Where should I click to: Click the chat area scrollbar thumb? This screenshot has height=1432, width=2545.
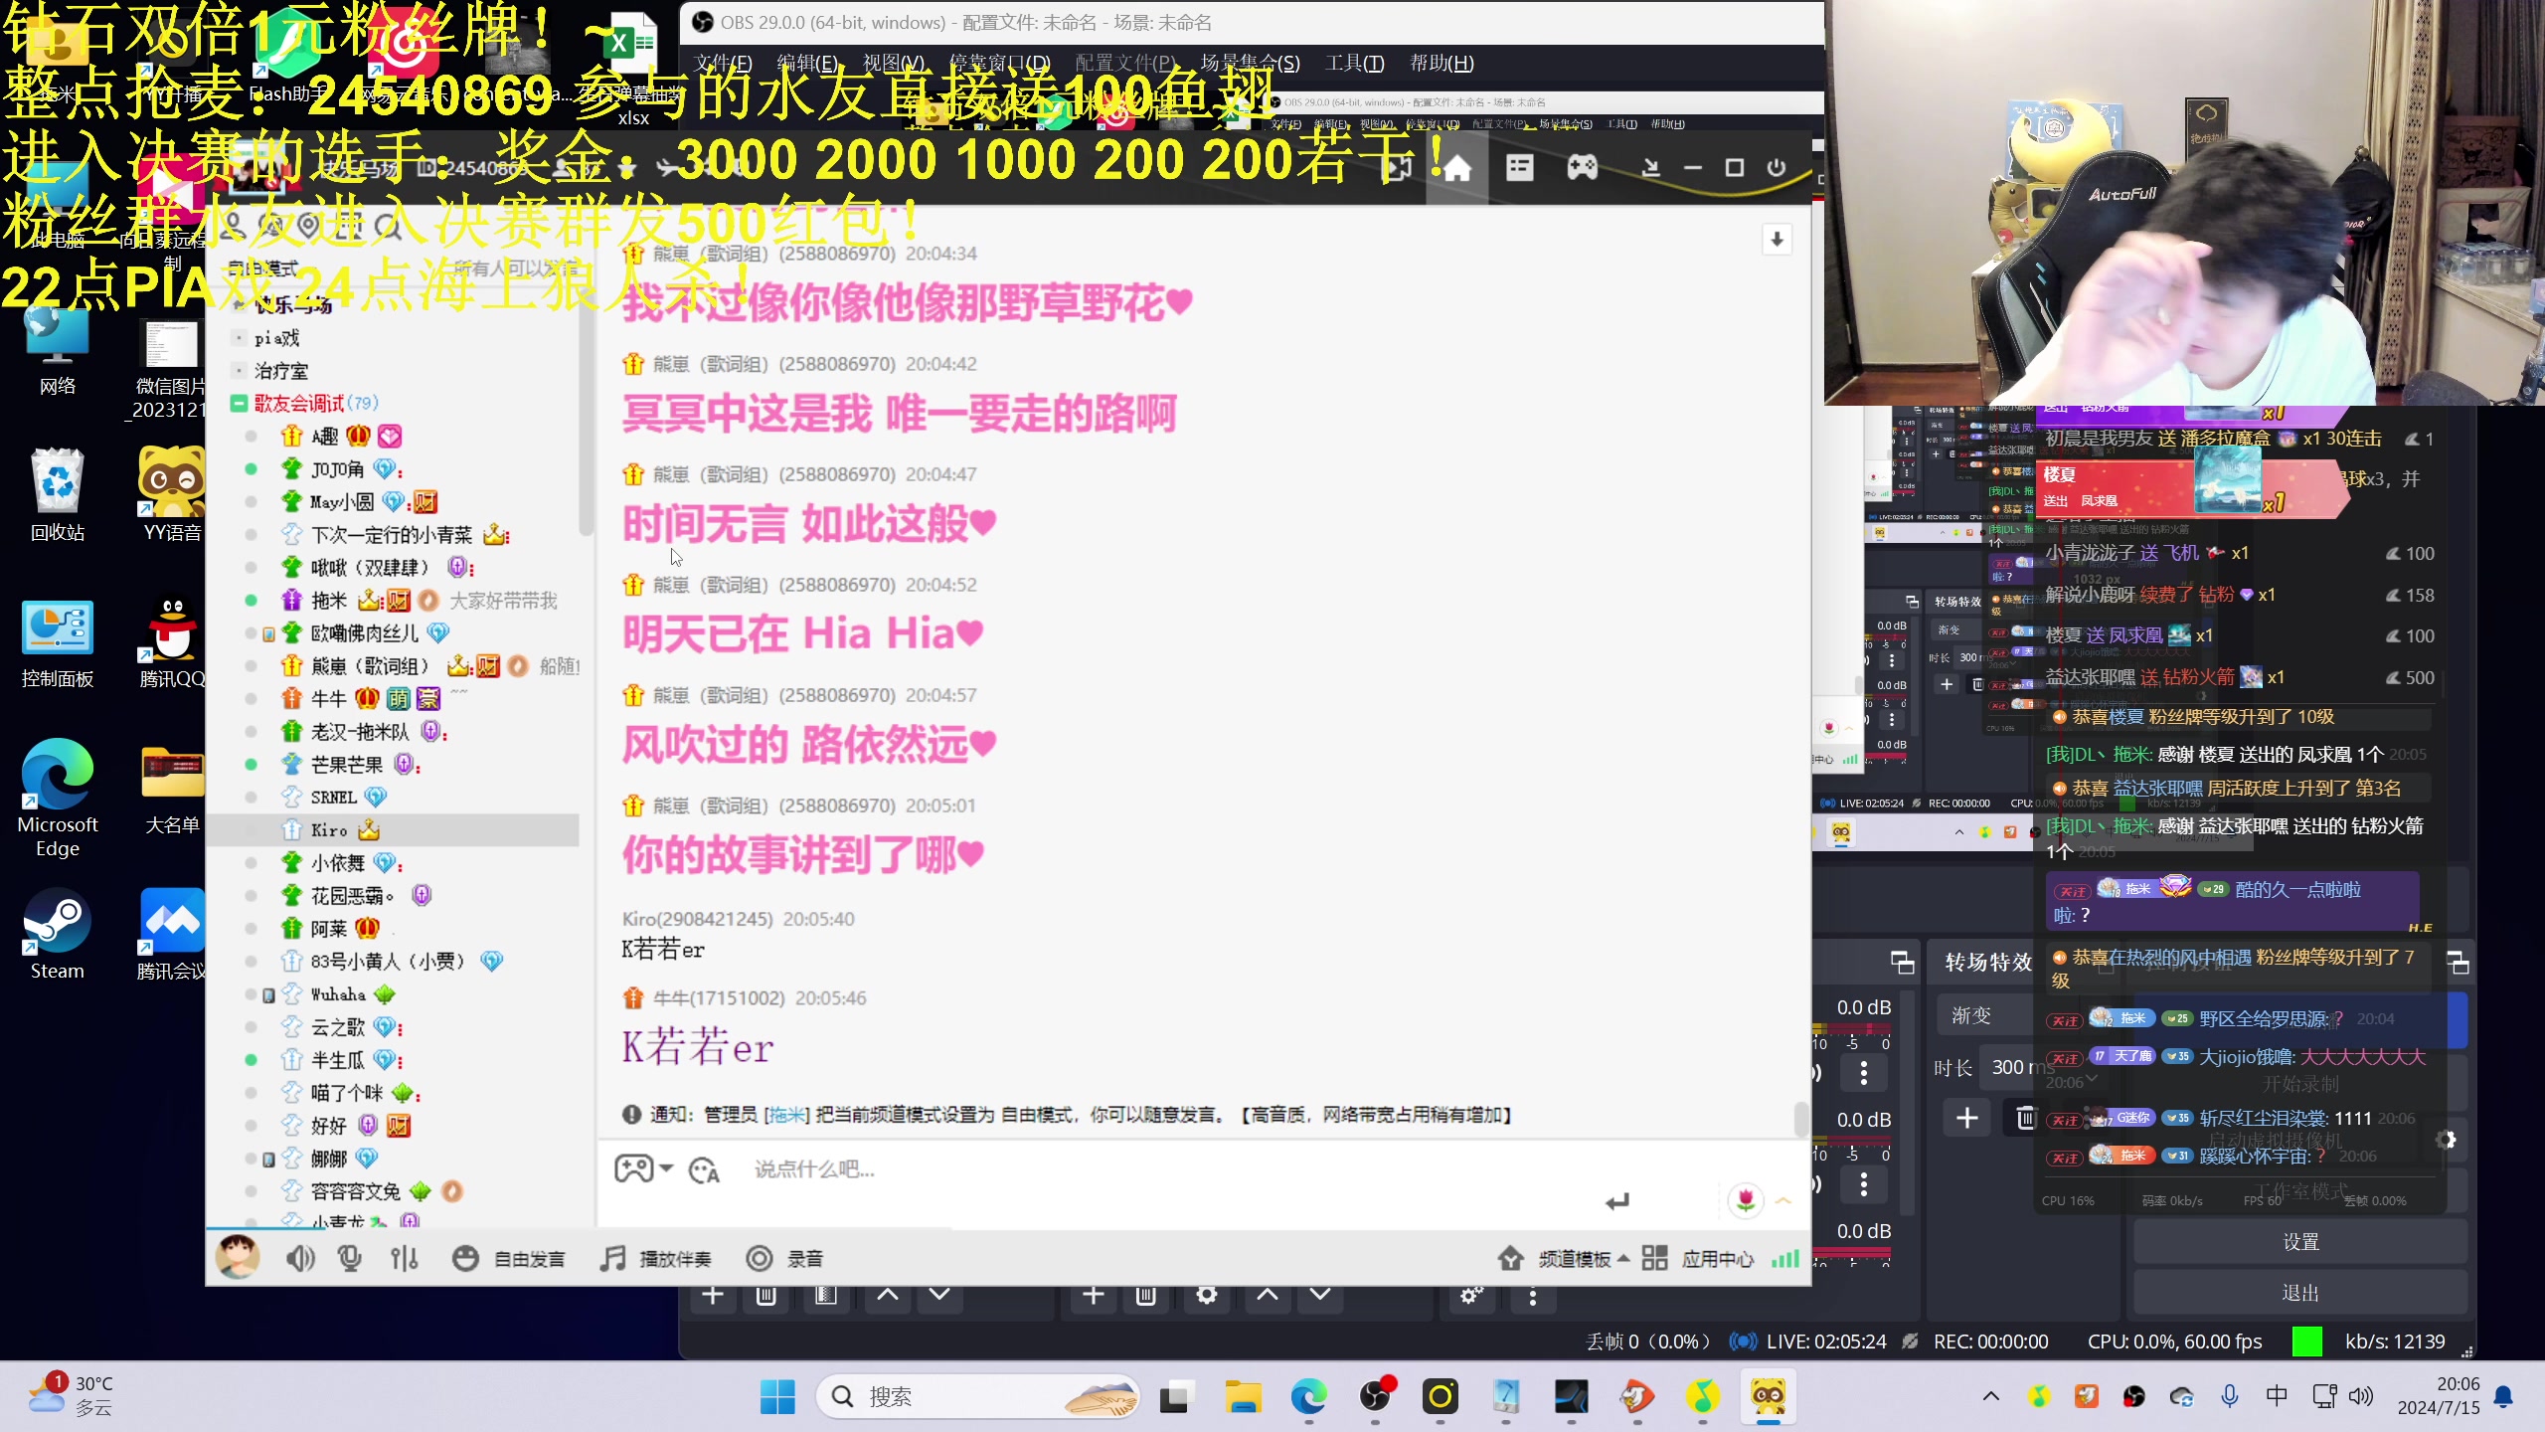coord(1800,1119)
